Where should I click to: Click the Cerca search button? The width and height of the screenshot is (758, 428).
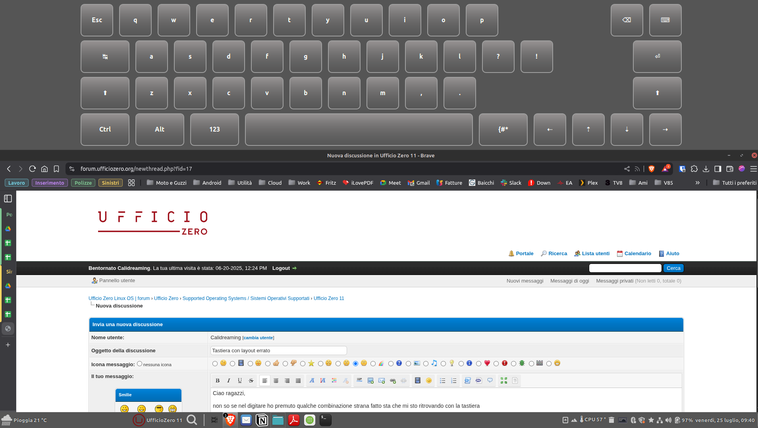point(673,268)
